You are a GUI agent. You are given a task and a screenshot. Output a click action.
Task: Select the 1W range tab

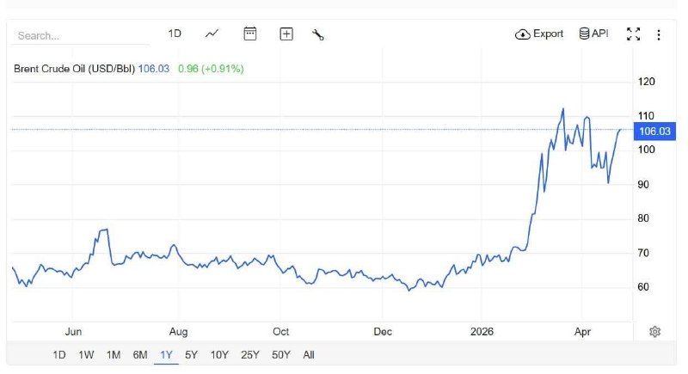coord(86,354)
